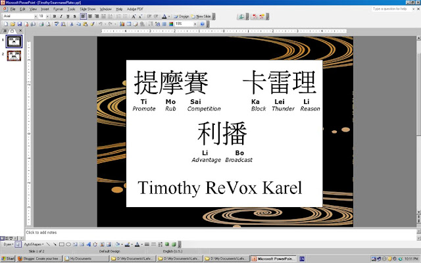Open the File menu
This screenshot has height=263, width=421.
12,9
